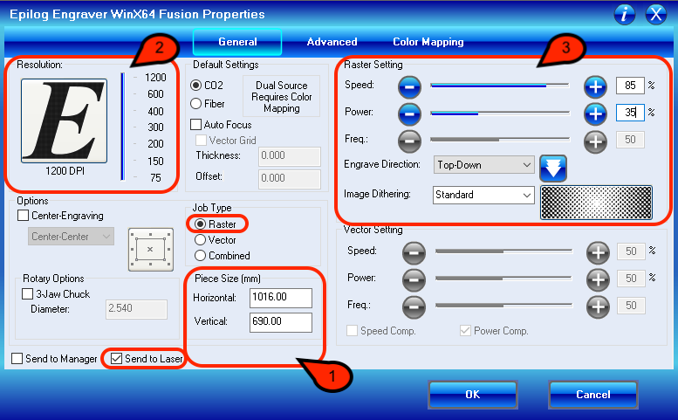Click the Raster Speed slider track

(499, 86)
